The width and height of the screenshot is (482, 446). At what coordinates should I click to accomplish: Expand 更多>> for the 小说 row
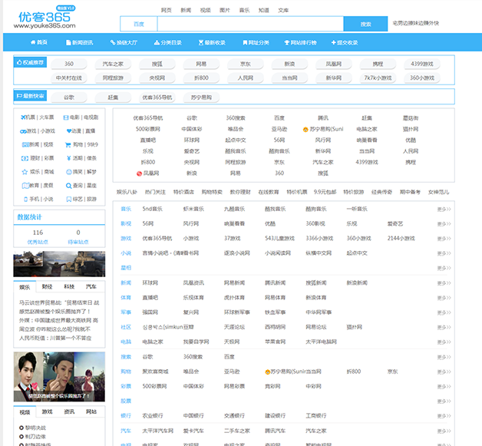[444, 253]
